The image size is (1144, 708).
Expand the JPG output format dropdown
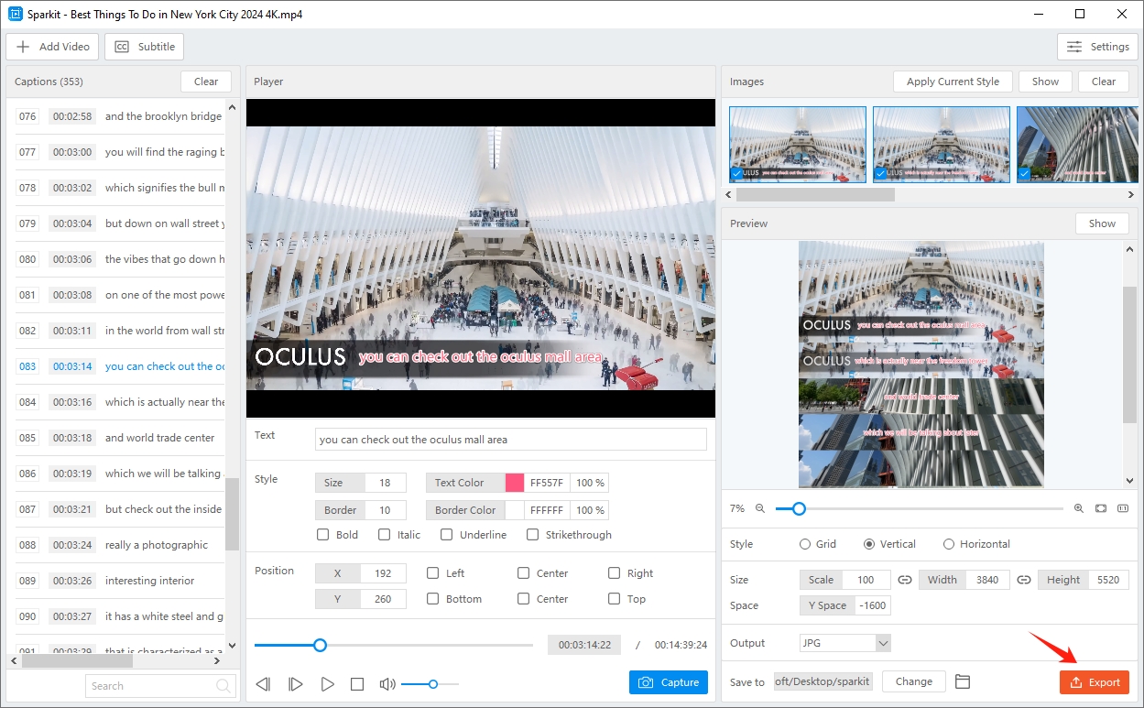(x=883, y=643)
